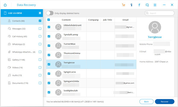
Task: Uncheck the TerryJesse row checkbox
Action: [49, 64]
